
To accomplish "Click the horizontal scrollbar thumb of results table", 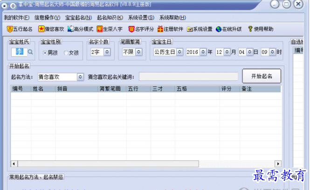I will 108,164.
